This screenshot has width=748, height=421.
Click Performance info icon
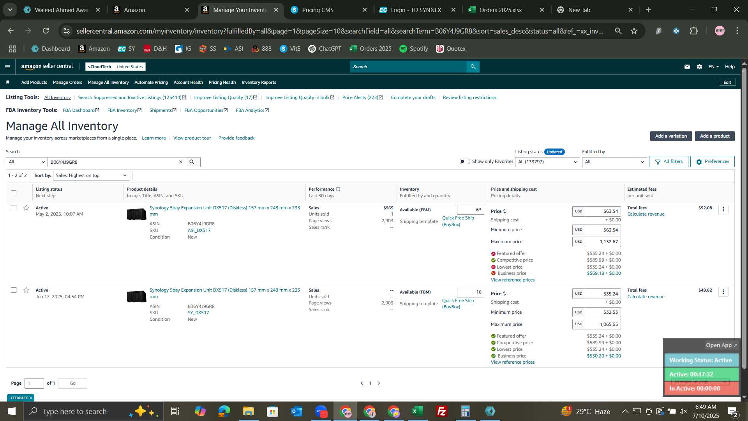338,189
